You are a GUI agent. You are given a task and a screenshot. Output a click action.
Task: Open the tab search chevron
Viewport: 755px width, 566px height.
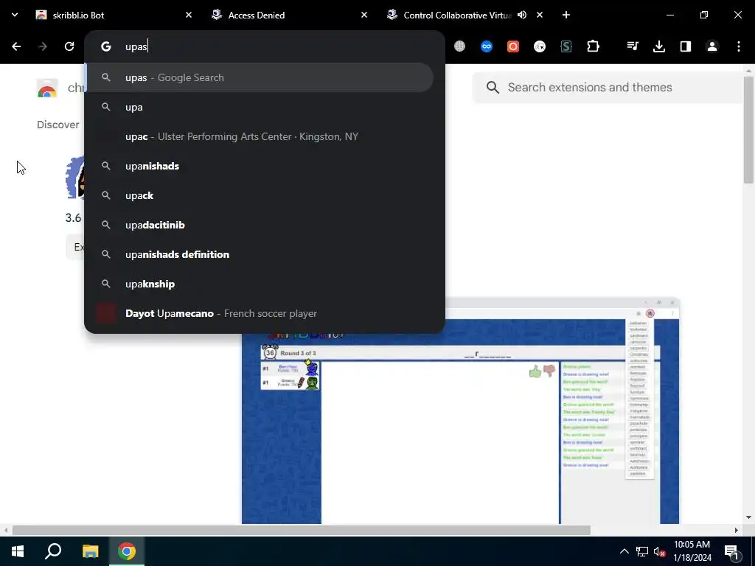[15, 15]
